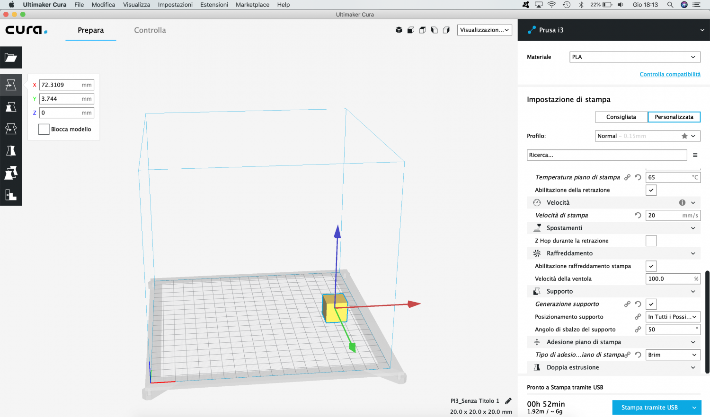
Task: Expand the Doppia estrusione section
Action: tap(613, 367)
